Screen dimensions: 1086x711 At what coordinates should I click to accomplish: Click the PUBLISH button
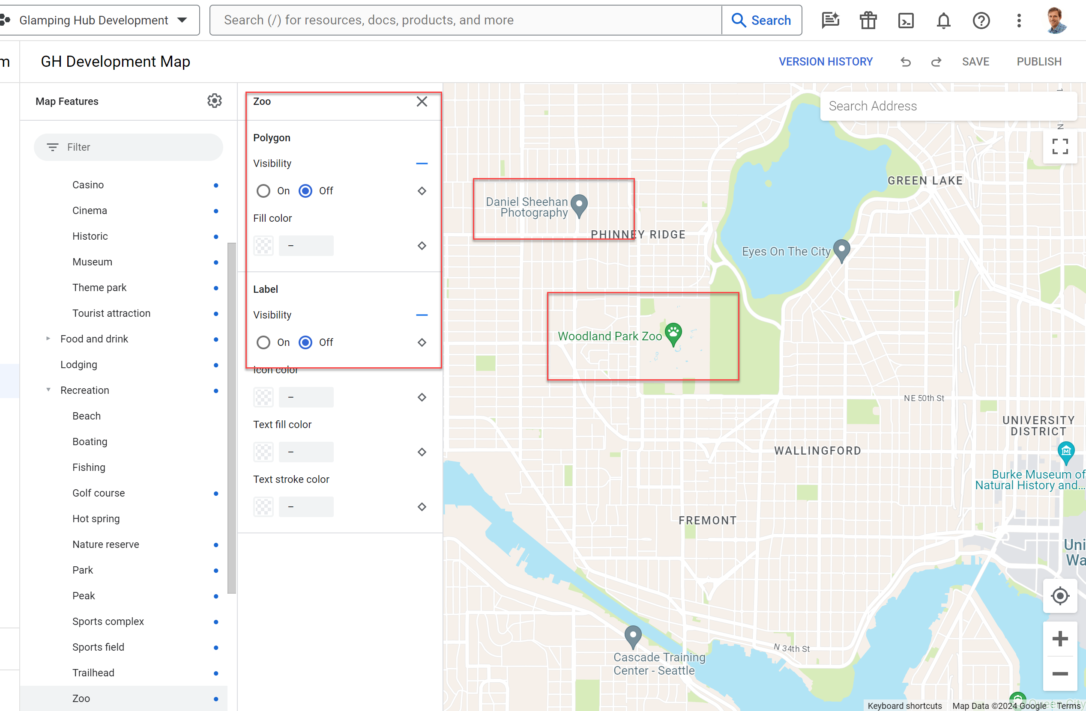[1038, 62]
